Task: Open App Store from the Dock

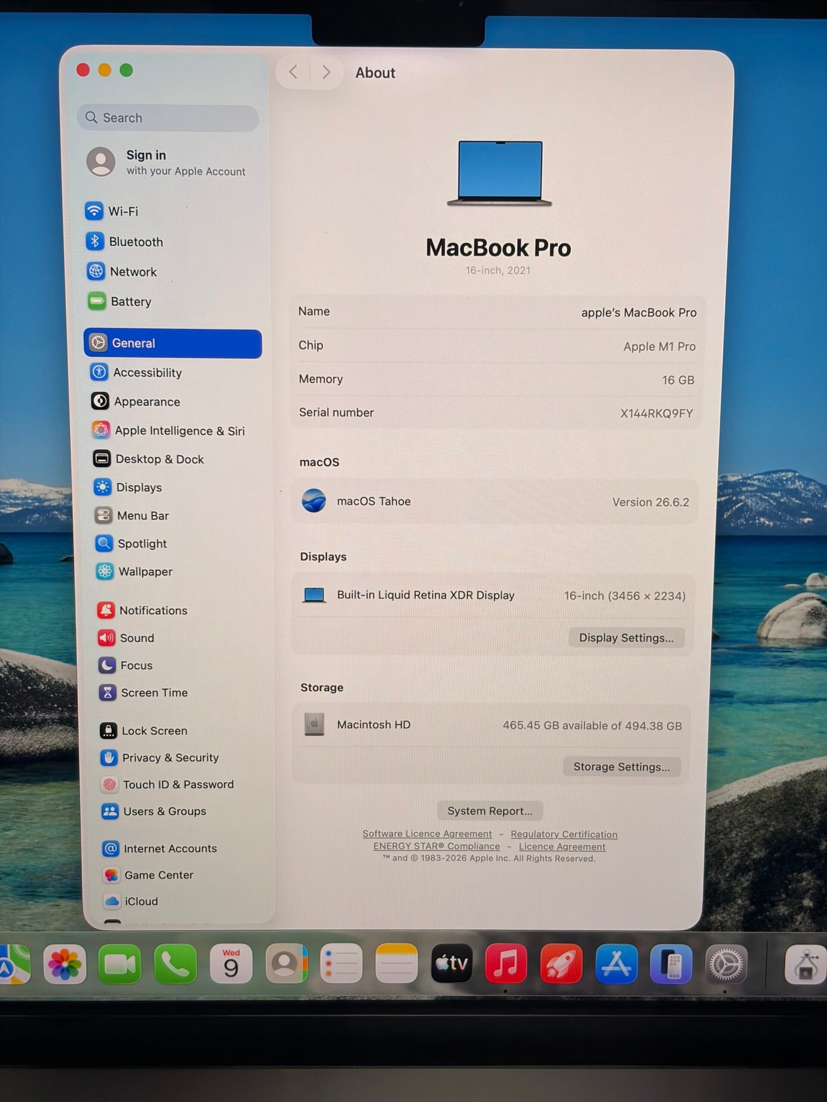Action: [616, 964]
